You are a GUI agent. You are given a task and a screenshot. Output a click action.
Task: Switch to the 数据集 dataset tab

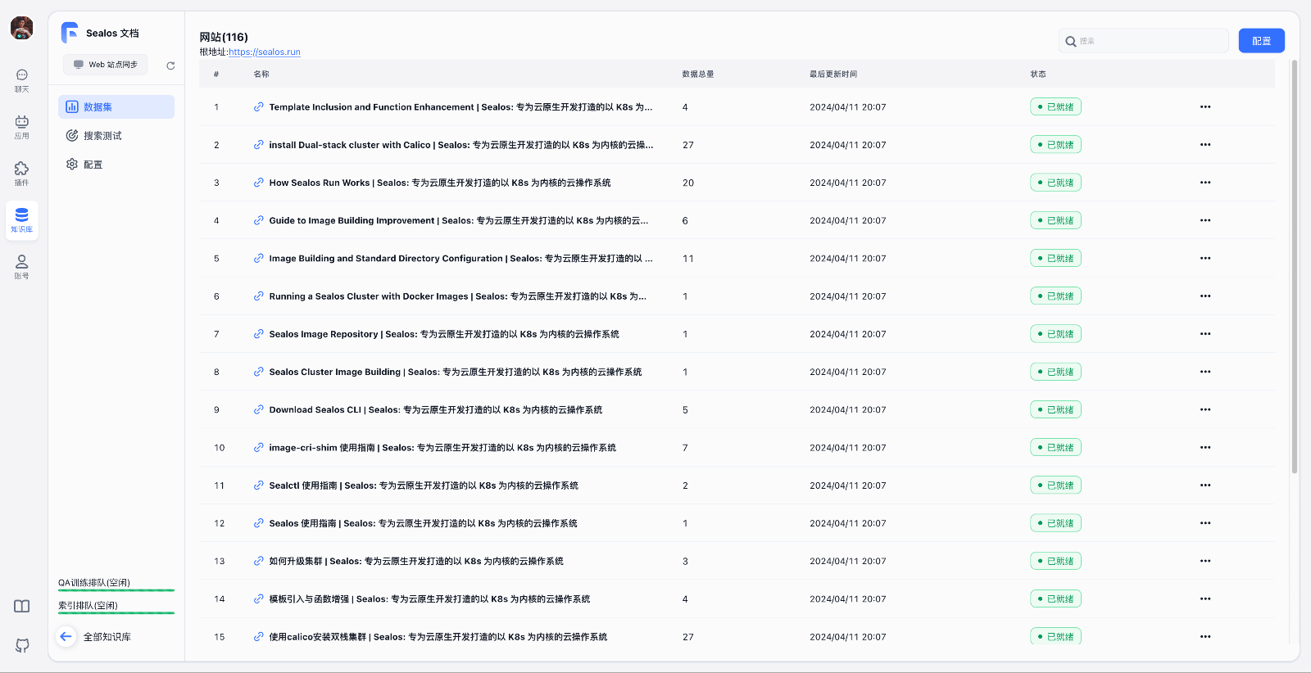(116, 107)
